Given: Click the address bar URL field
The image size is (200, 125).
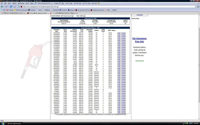Looking at the screenshot, I should (108, 7).
